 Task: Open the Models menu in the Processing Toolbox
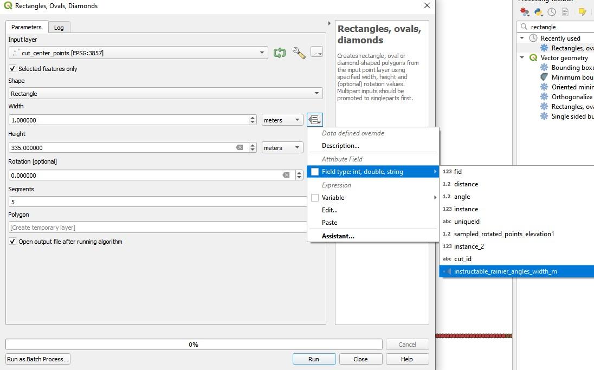click(524, 11)
